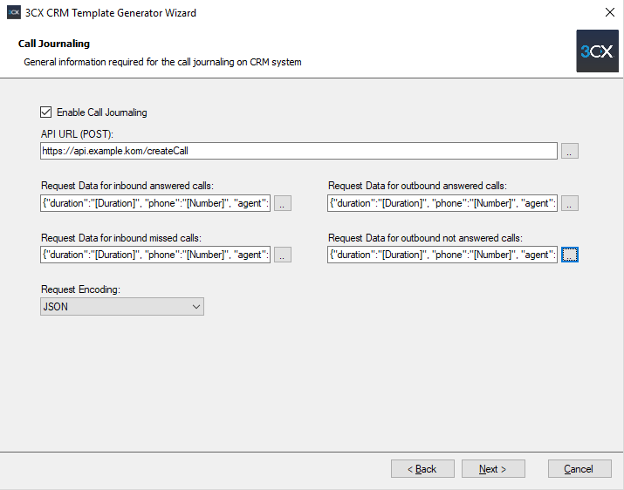Click the 3CX logo in the header
This screenshot has width=624, height=490.
pos(597,51)
